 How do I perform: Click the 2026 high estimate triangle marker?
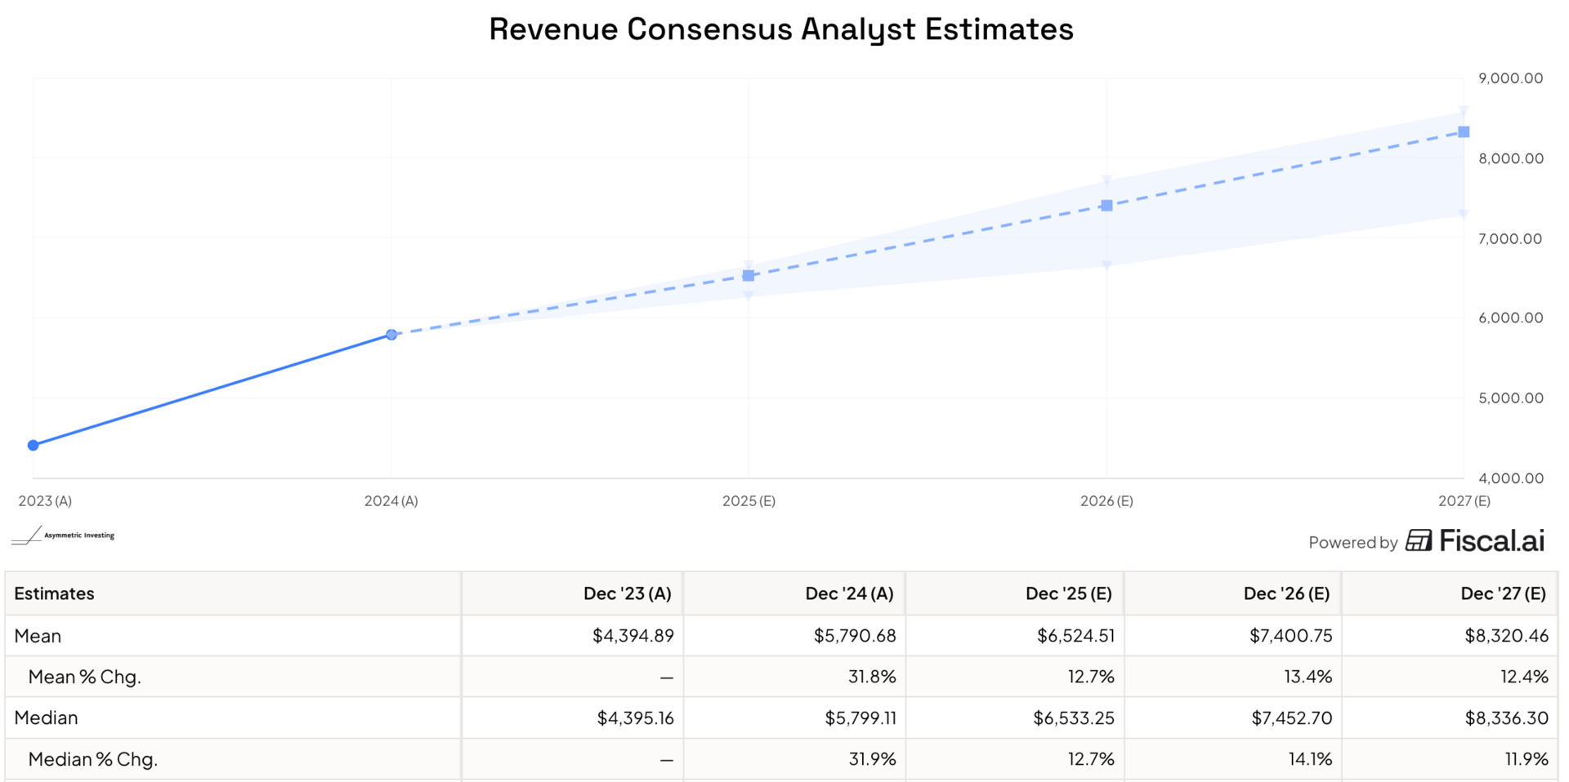click(x=1106, y=180)
